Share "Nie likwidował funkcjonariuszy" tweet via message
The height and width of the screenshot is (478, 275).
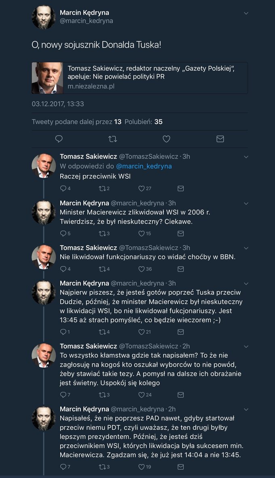coord(180,268)
